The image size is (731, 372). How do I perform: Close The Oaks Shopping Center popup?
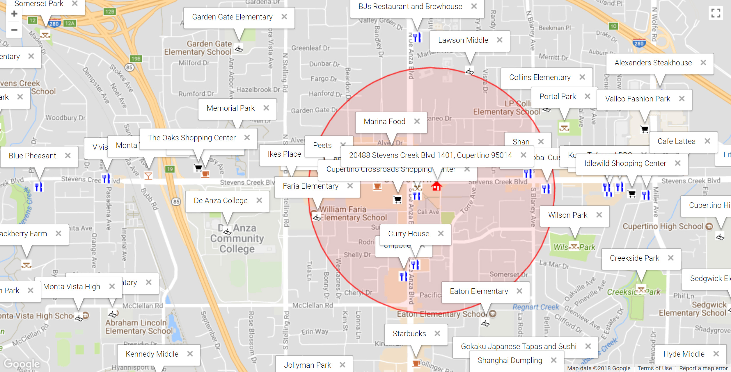tap(247, 137)
